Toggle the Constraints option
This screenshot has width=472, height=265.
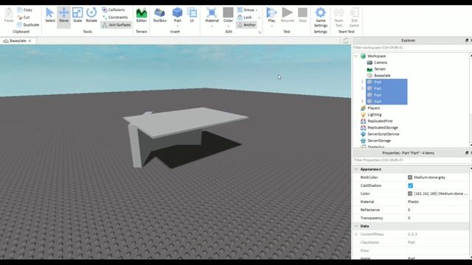115,18
